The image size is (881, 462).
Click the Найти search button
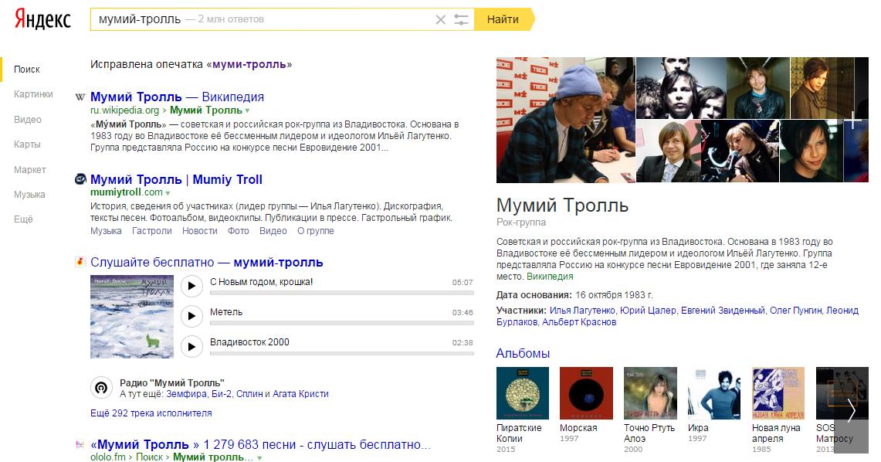503,19
